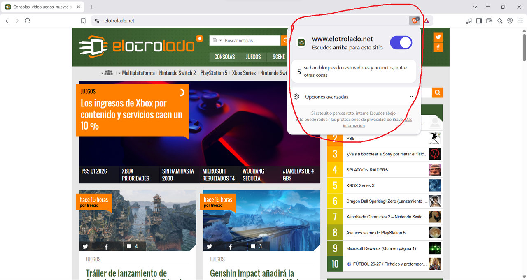This screenshot has width=527, height=280.
Task: Launch Leo AI sparkle icon
Action: coord(499,21)
